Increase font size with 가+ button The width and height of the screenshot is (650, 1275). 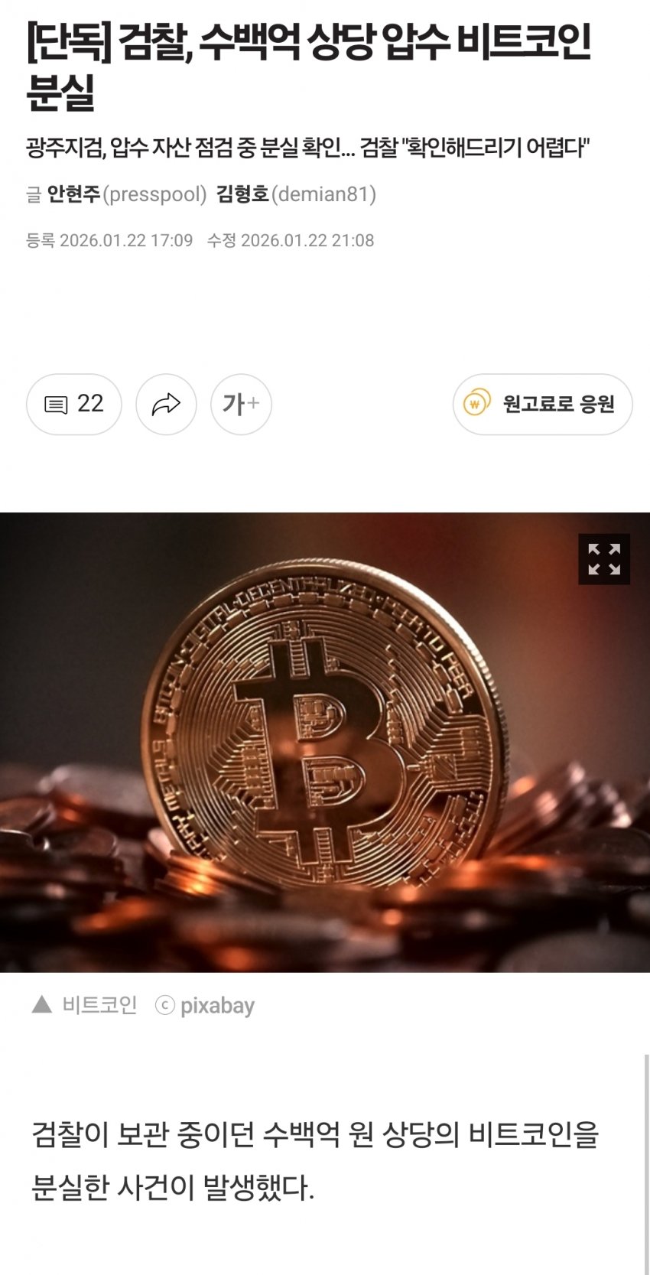241,404
